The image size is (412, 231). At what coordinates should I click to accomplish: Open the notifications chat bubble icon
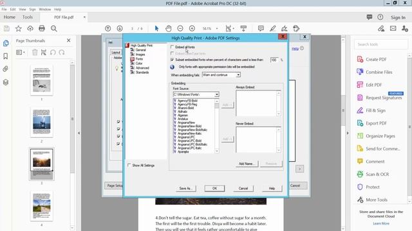click(x=370, y=17)
